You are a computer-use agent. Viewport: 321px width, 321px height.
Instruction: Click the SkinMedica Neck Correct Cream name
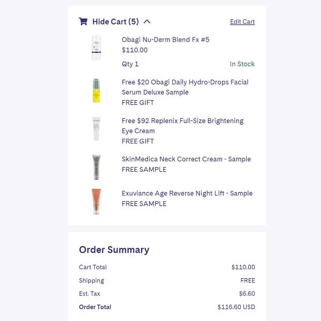click(186, 159)
